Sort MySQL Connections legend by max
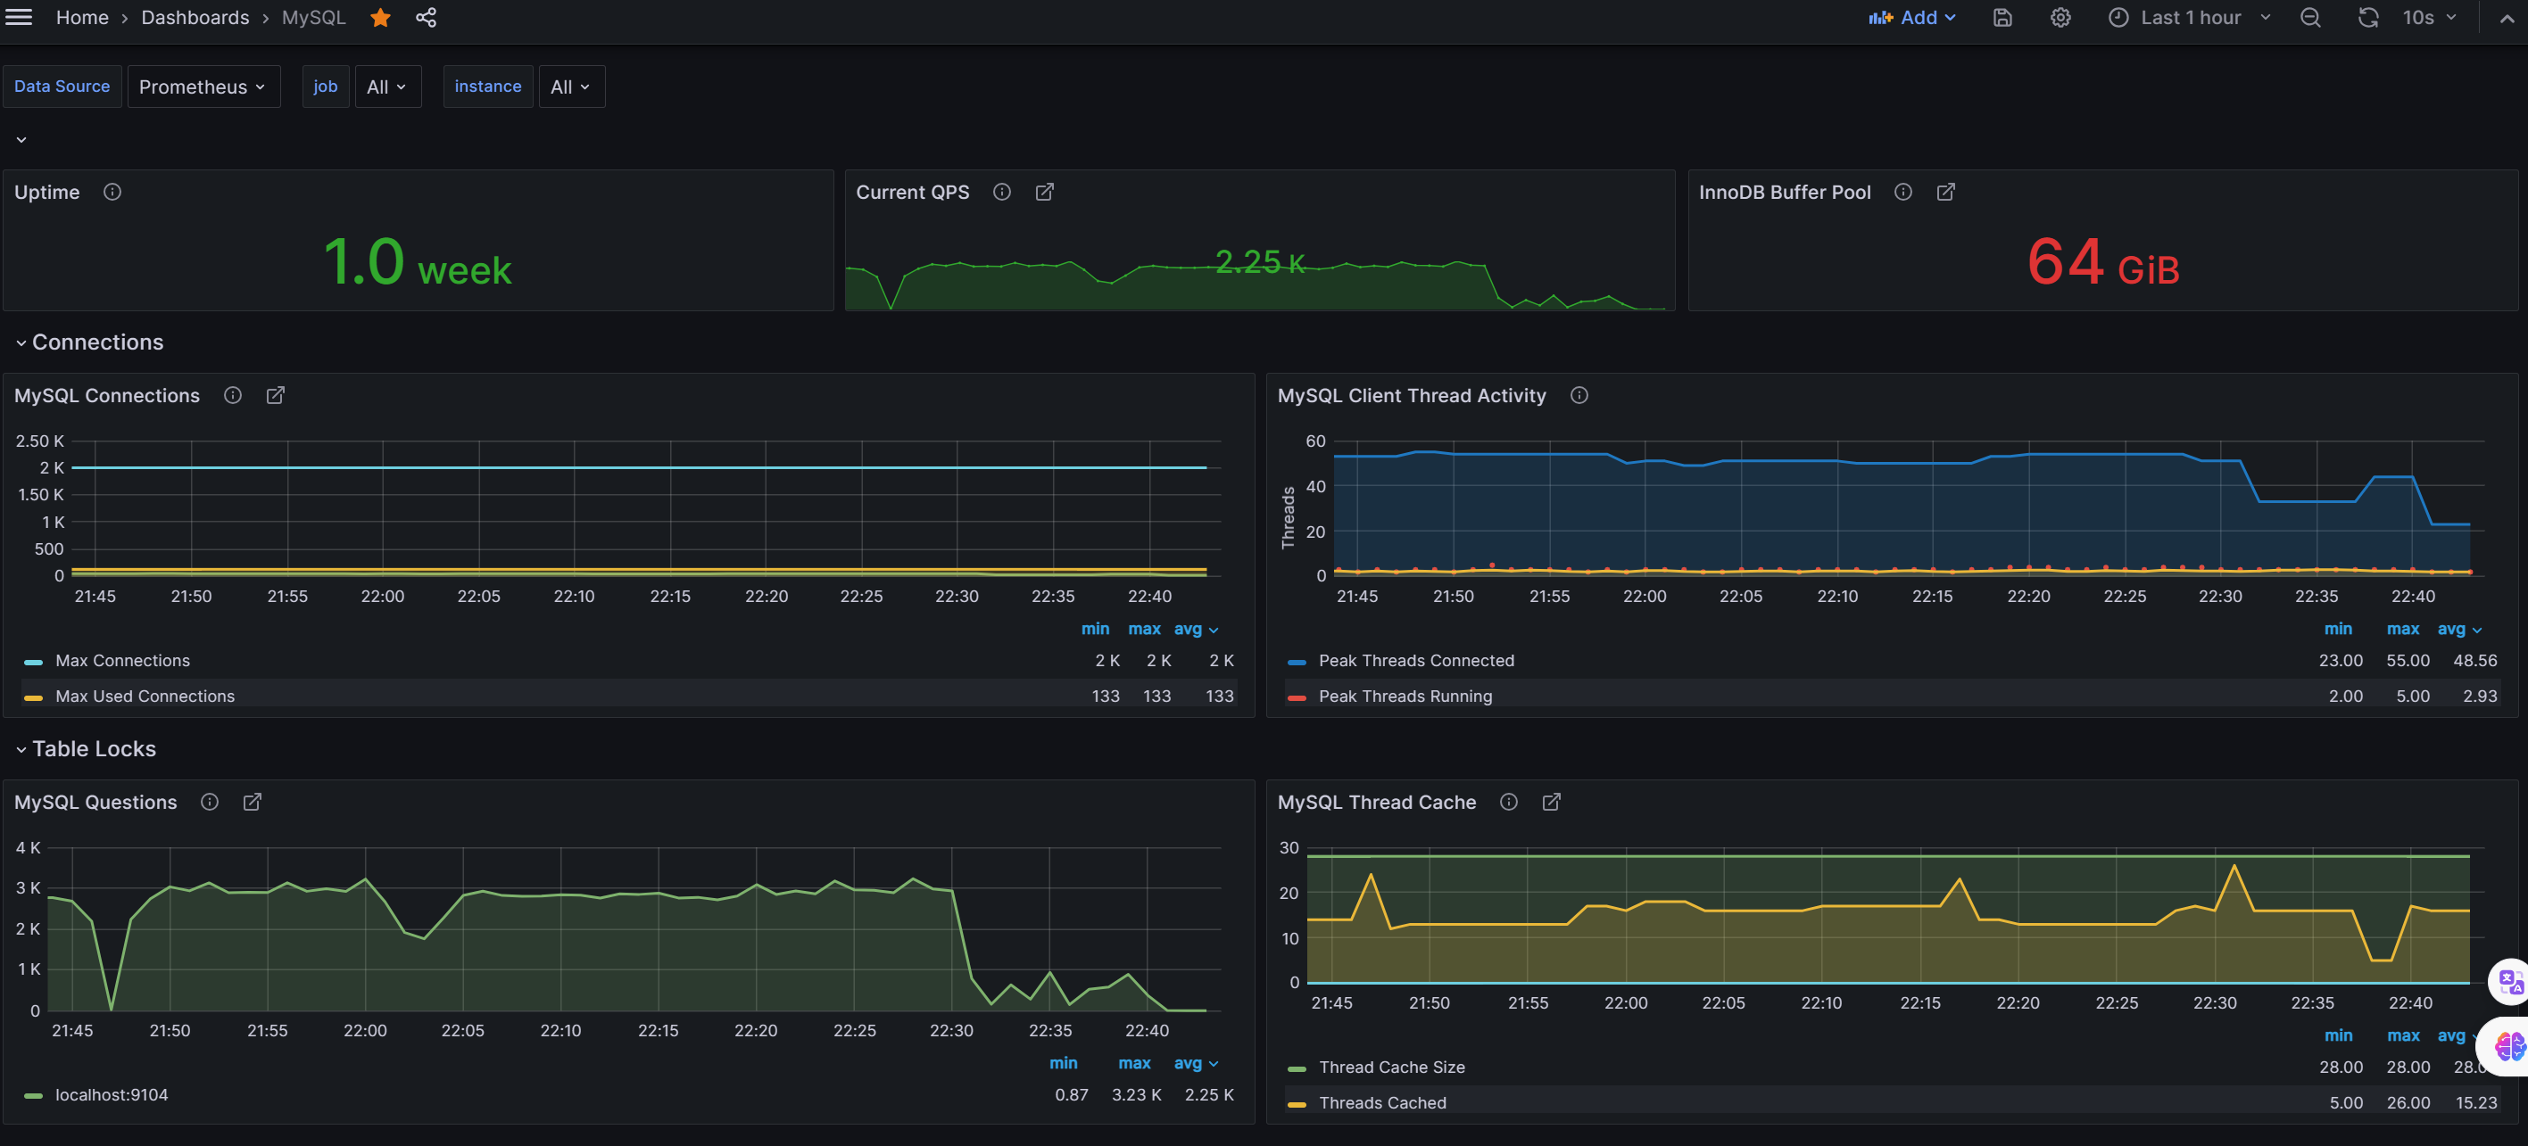 tap(1143, 629)
